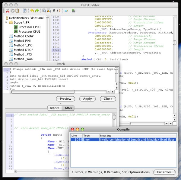181x180 pixels.
Task: Click the blue 'a' rename icon
Action: point(66,11)
